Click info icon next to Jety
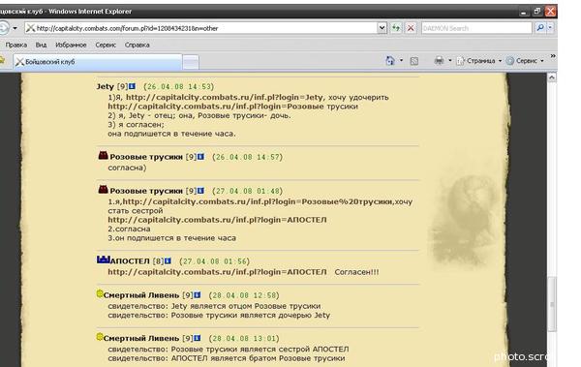This screenshot has height=367, width=581. click(132, 86)
